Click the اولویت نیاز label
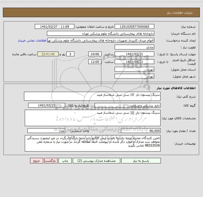 point(188,48)
